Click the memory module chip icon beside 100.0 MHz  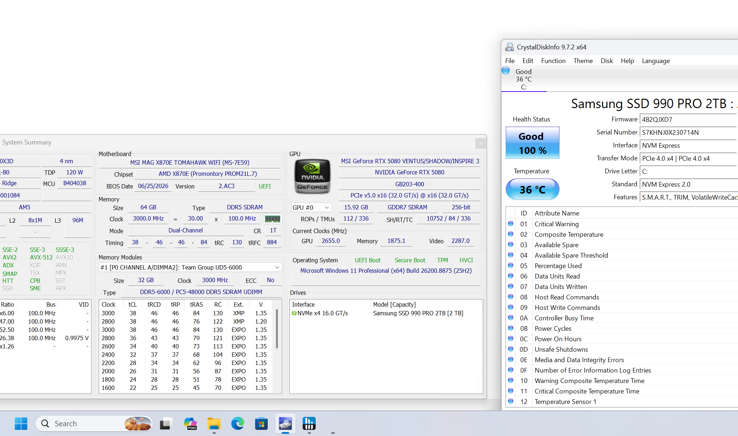coord(272,219)
